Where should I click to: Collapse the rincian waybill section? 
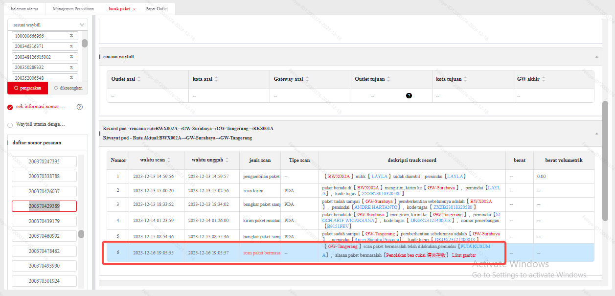[x=596, y=57]
